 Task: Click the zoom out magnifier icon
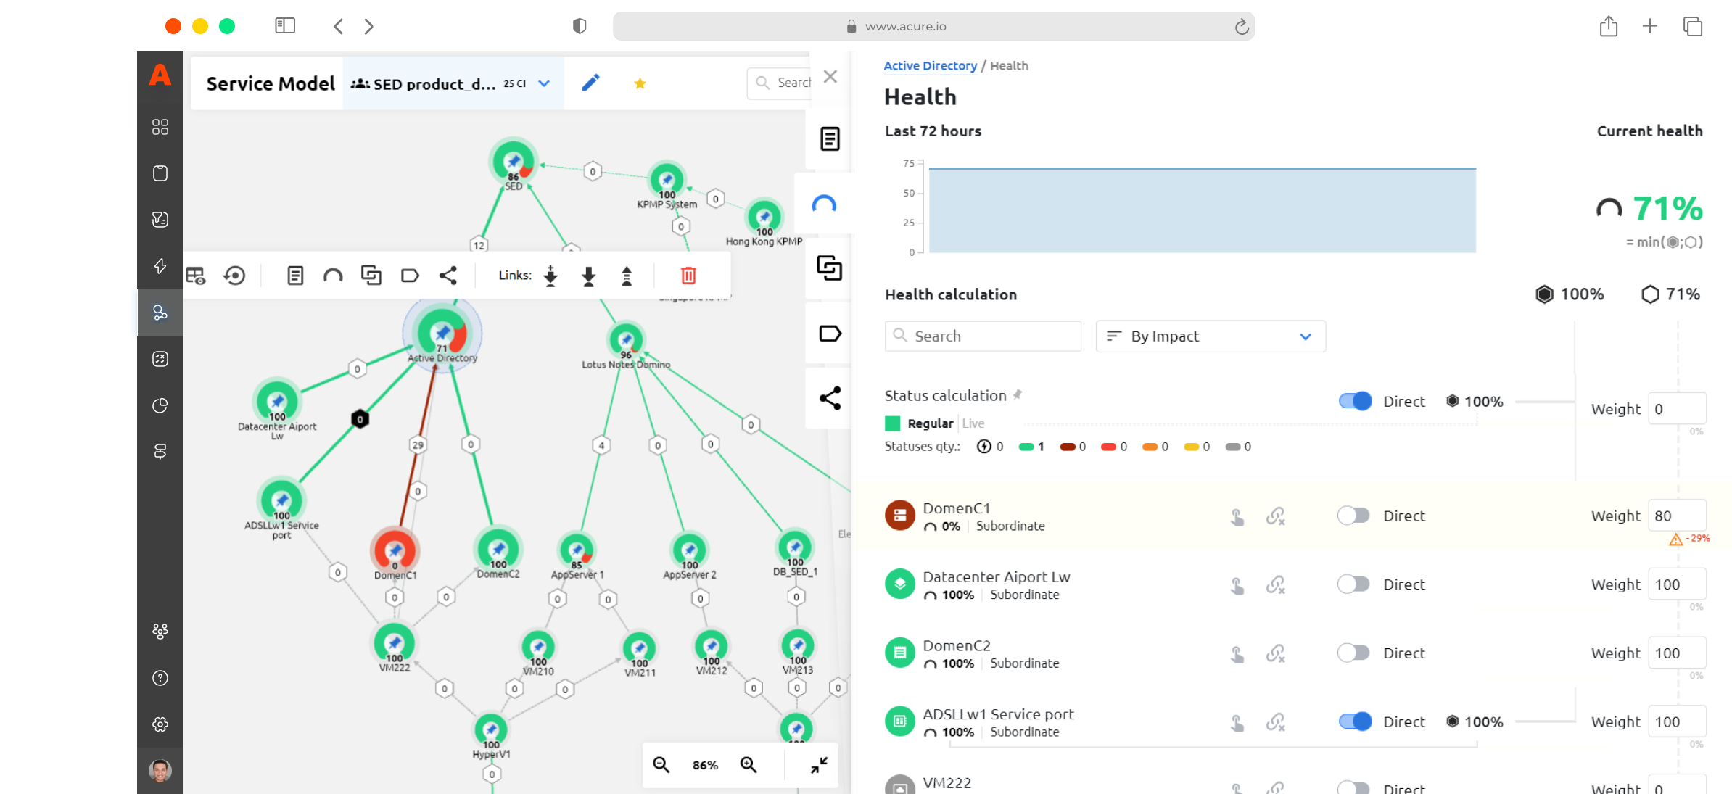tap(661, 764)
